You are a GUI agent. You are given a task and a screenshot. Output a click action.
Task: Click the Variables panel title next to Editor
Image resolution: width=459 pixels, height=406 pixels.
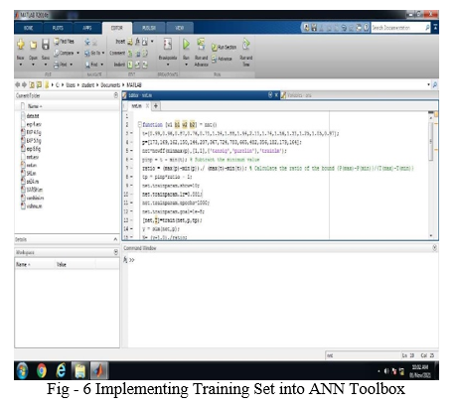point(299,95)
